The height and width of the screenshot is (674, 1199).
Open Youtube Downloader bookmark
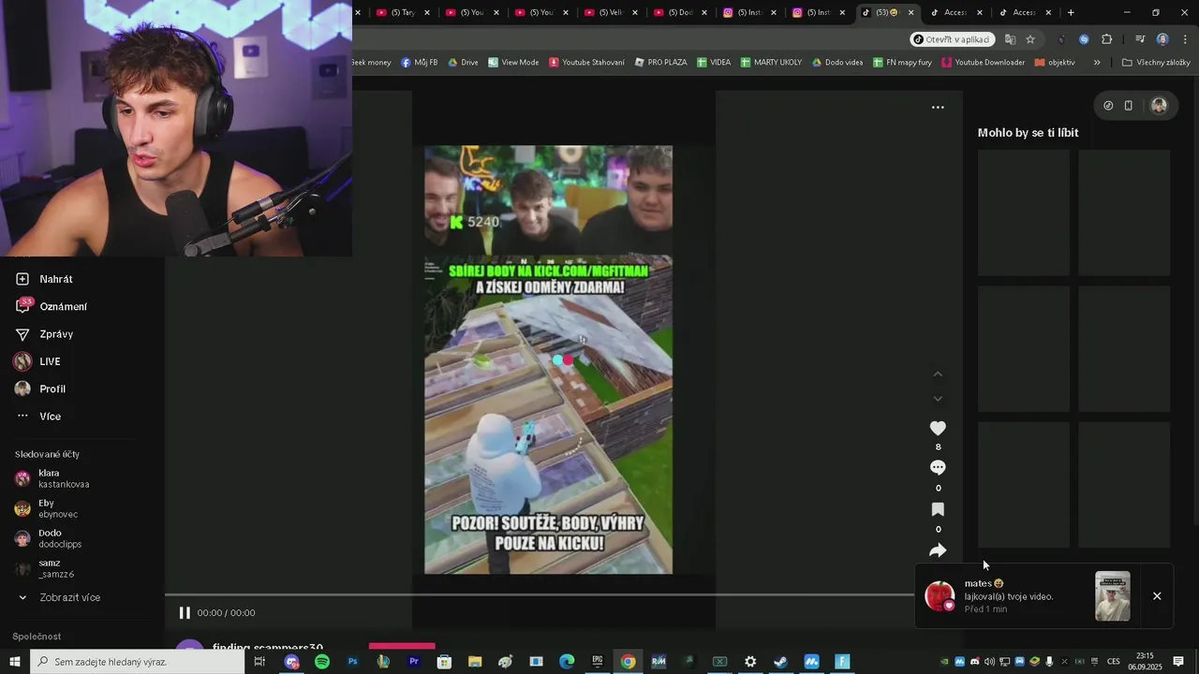984,63
